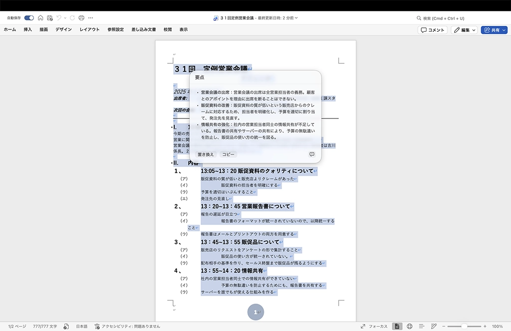The height and width of the screenshot is (331, 511).
Task: Open the 挿入 ribbon tab
Action: click(x=28, y=30)
